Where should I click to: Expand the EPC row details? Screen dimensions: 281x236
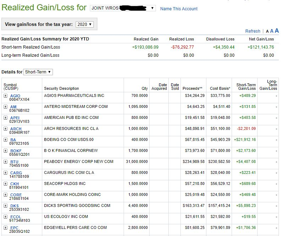(x=5, y=228)
